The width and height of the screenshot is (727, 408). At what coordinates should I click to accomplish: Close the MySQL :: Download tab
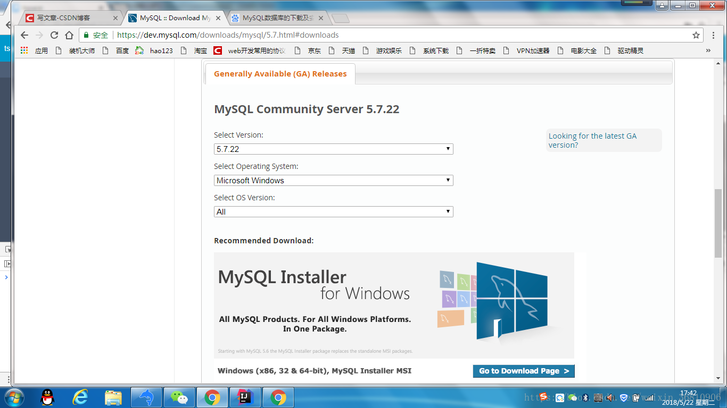(218, 18)
